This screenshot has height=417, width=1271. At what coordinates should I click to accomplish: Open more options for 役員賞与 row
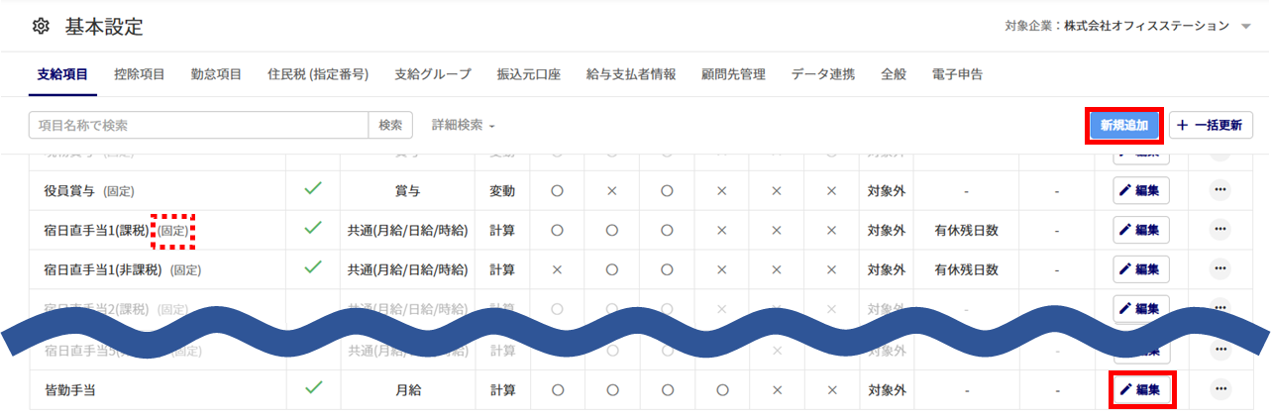tap(1219, 190)
